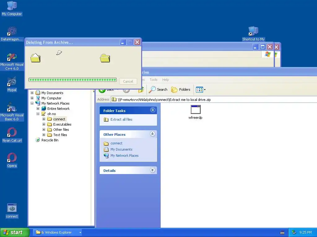The image size is (317, 237).
Task: Open My Network Places link in Other Places
Action: pyautogui.click(x=124, y=156)
